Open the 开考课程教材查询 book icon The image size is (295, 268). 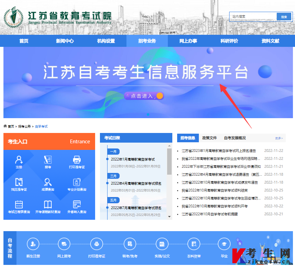pyautogui.click(x=48, y=204)
